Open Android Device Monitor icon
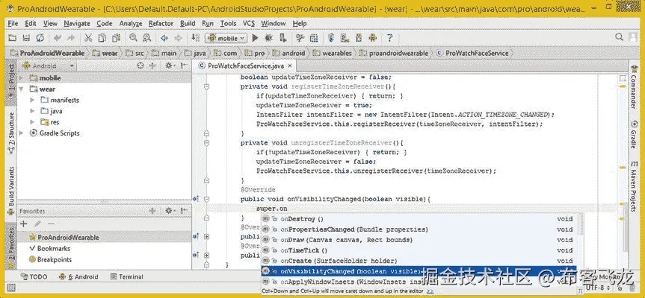Image resolution: width=645 pixels, height=298 pixels. (373, 38)
